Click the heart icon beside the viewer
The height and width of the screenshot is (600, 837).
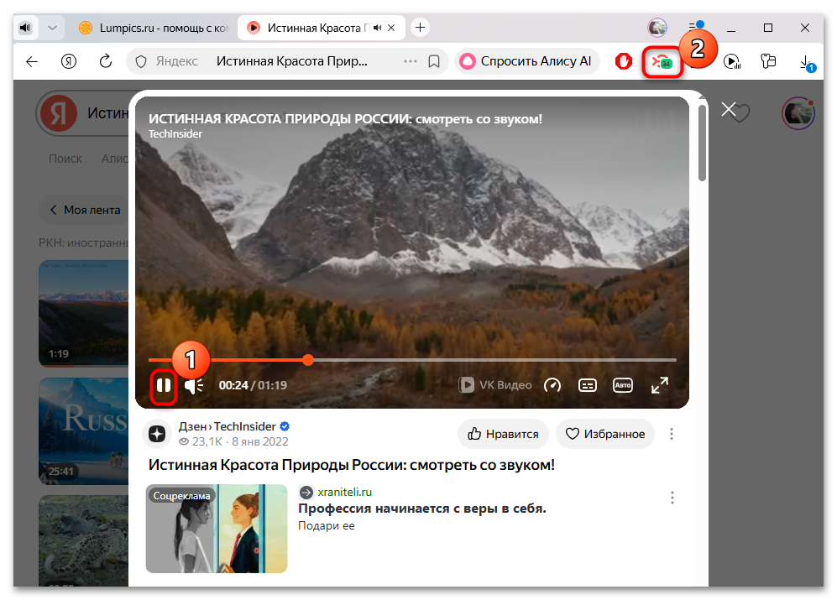tap(742, 112)
